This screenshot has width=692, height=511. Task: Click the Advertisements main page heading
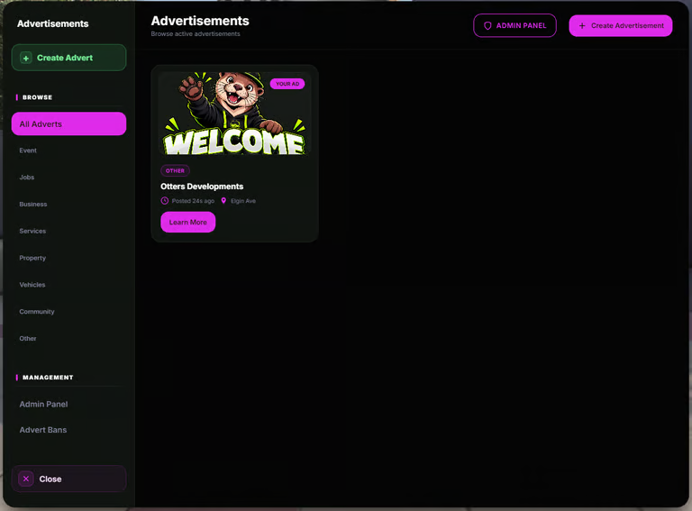[200, 21]
